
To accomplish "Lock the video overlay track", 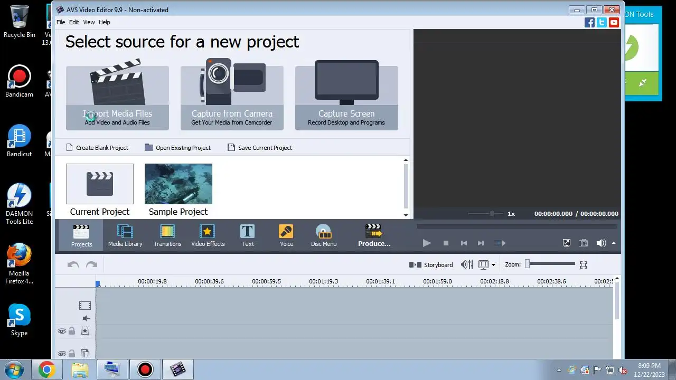I will 72,354.
